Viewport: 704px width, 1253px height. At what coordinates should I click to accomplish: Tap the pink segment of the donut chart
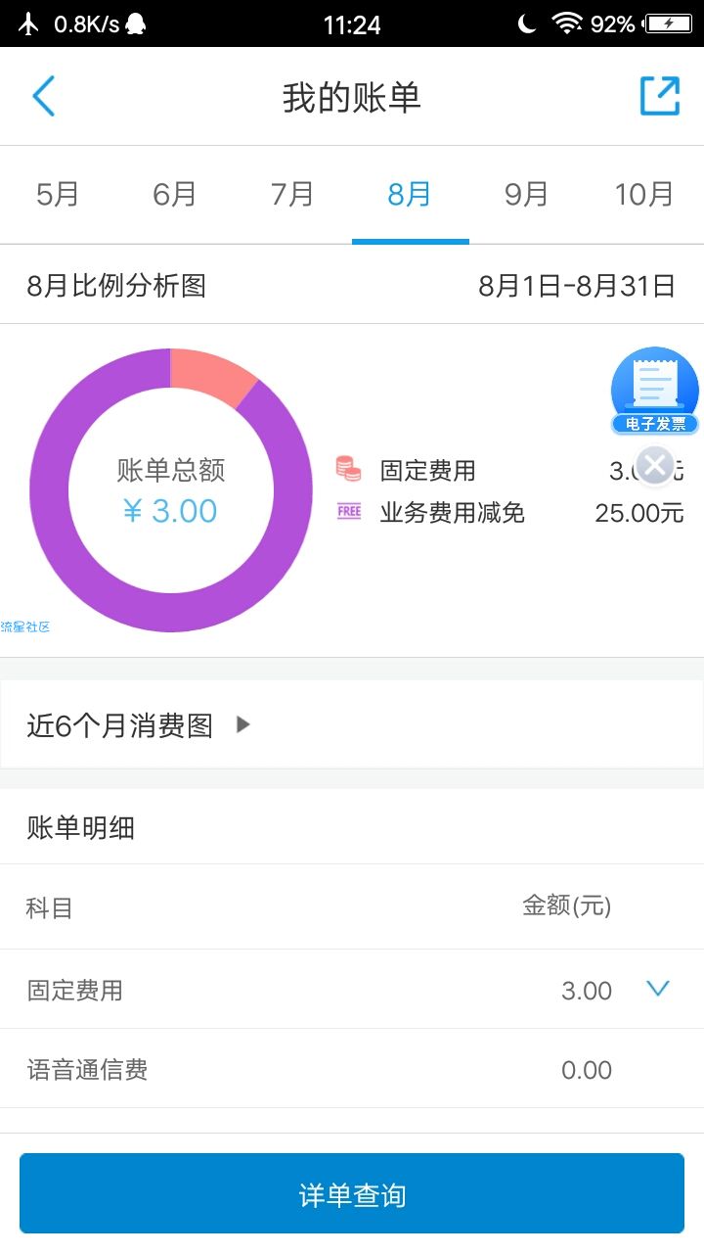pyautogui.click(x=209, y=373)
